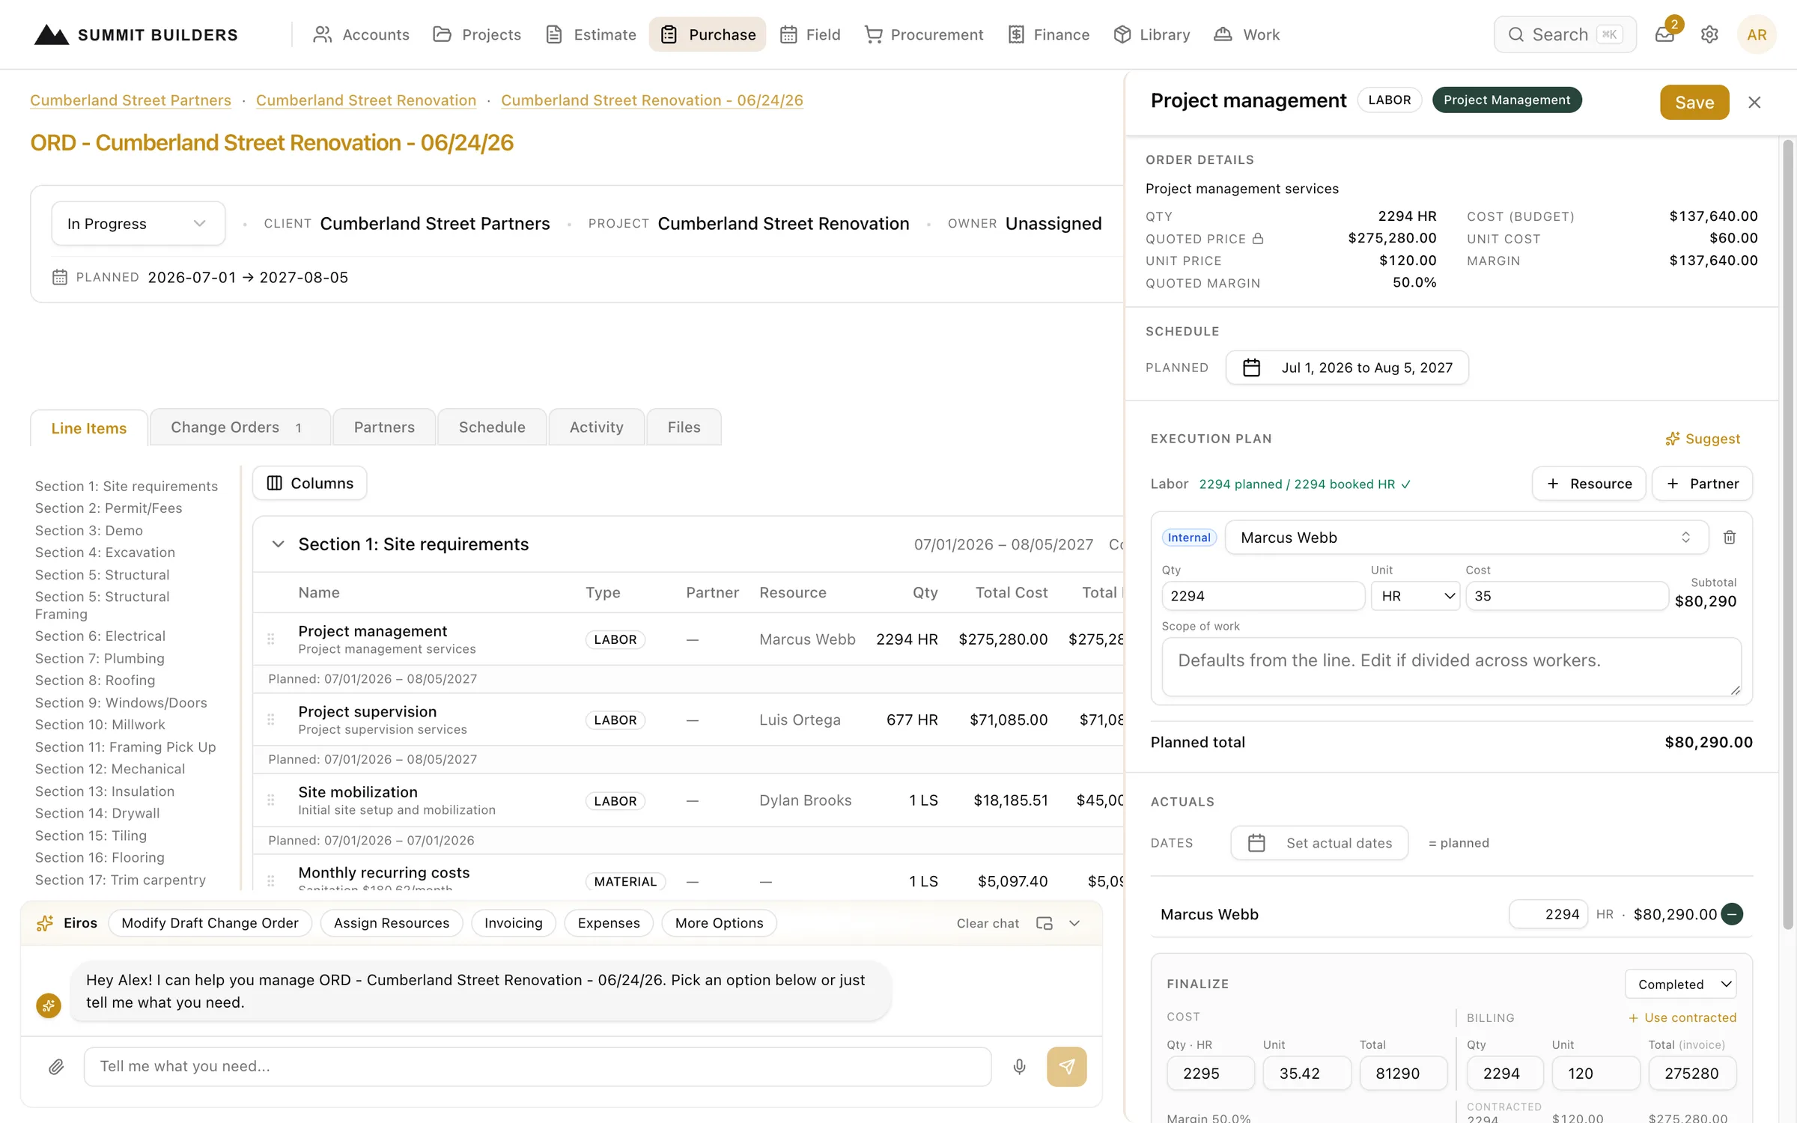Click the send message arrow button
The height and width of the screenshot is (1123, 1797).
coord(1066,1066)
